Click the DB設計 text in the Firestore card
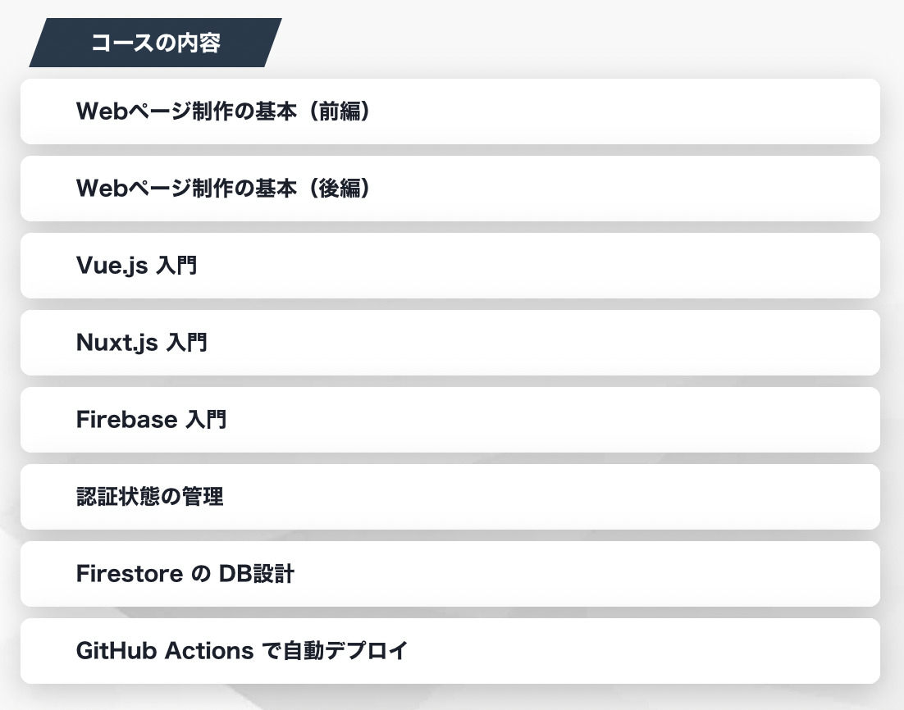904x710 pixels. click(257, 574)
